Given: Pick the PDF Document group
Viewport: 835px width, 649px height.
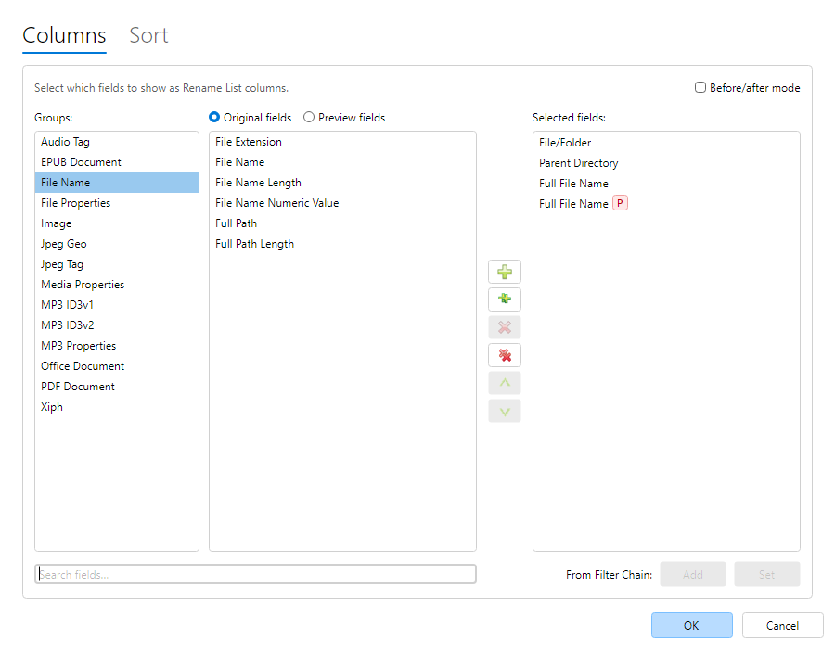Looking at the screenshot, I should [x=117, y=387].
